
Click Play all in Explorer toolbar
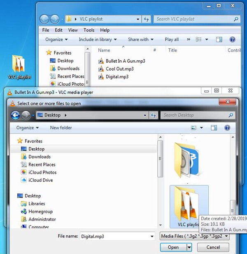tap(172, 39)
